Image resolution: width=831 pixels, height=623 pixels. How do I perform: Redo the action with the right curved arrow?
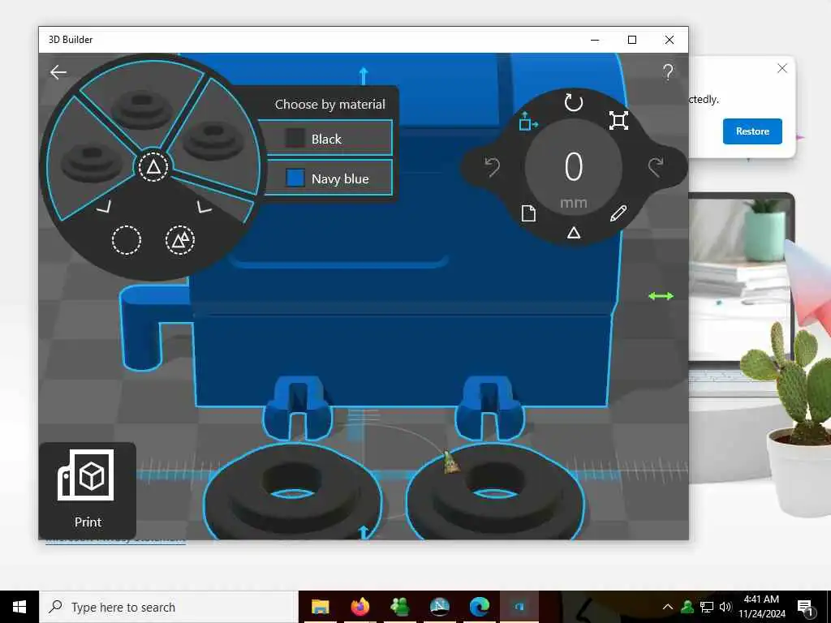point(656,167)
